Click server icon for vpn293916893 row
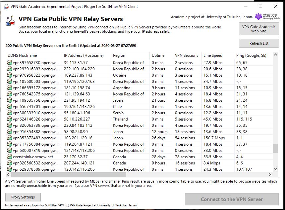Screen dimensions: 285x210 (x=10, y=69)
